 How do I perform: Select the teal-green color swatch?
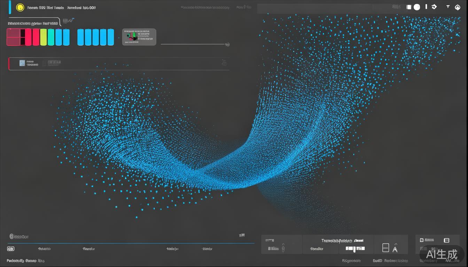(x=51, y=37)
